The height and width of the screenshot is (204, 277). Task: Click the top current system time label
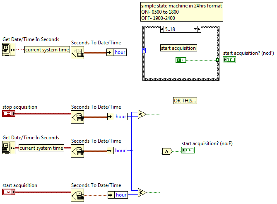(47, 50)
